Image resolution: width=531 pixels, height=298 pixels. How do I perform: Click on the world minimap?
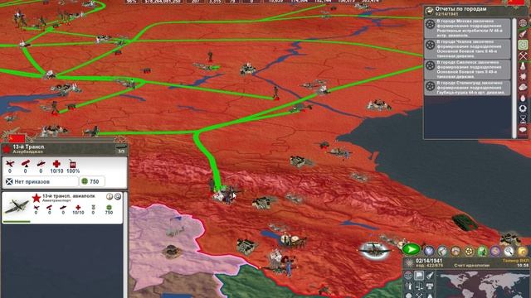pos(483,284)
